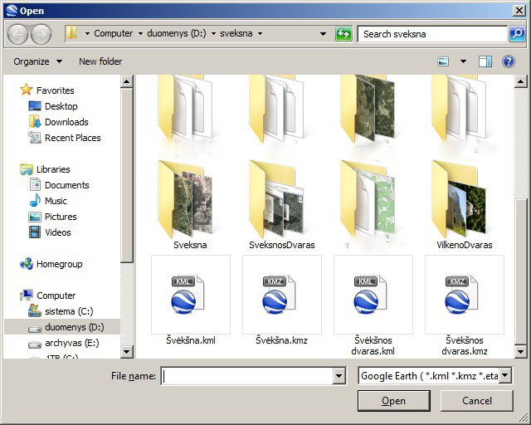The width and height of the screenshot is (531, 425).
Task: Open the Organize menu
Action: [37, 61]
